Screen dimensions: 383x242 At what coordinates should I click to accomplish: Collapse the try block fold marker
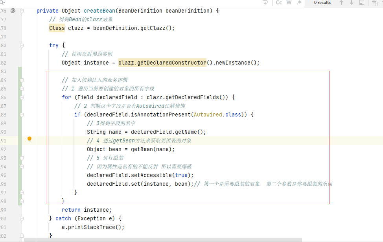(x=22, y=45)
